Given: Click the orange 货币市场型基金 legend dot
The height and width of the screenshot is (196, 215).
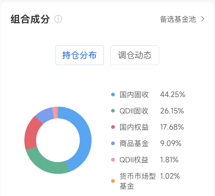Looking at the screenshot, I should tap(113, 181).
